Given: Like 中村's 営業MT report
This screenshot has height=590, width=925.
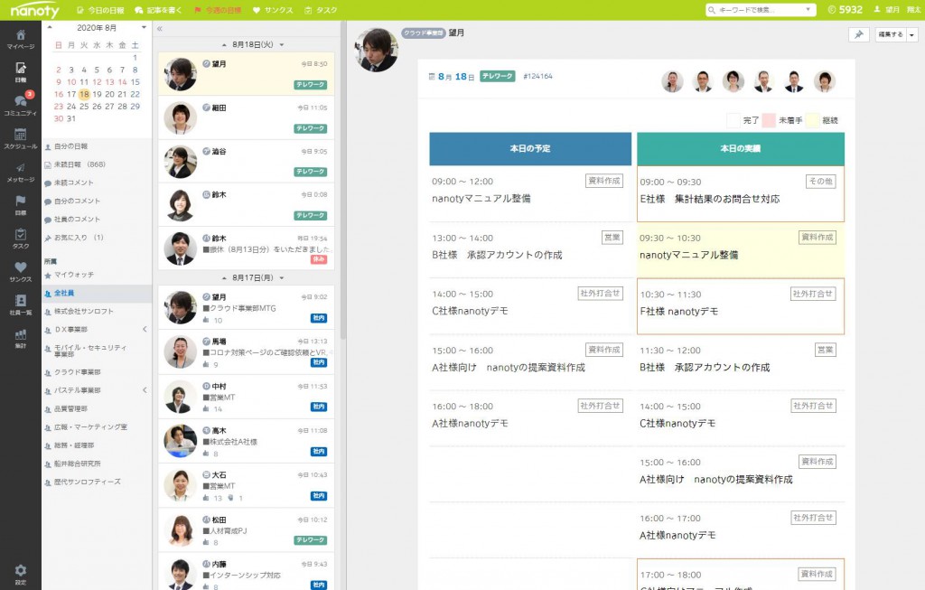Looking at the screenshot, I should pyautogui.click(x=206, y=409).
